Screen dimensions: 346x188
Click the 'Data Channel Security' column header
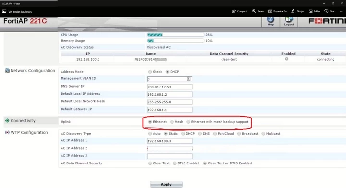[229, 54]
